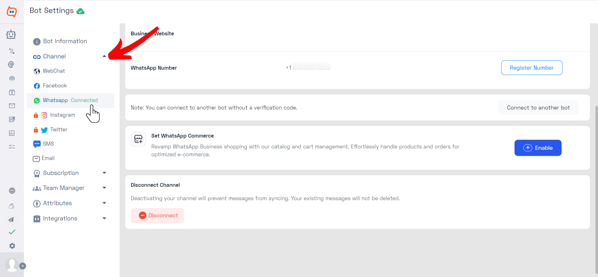This screenshot has height=277, width=598.
Task: Collapse the Channel section arrow
Action: click(104, 56)
